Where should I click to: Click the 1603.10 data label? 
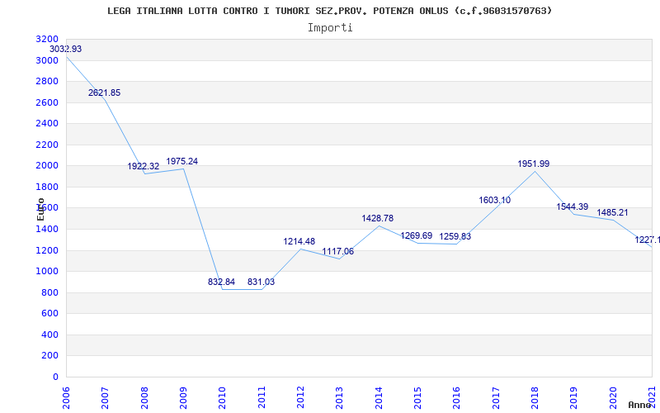coord(494,200)
